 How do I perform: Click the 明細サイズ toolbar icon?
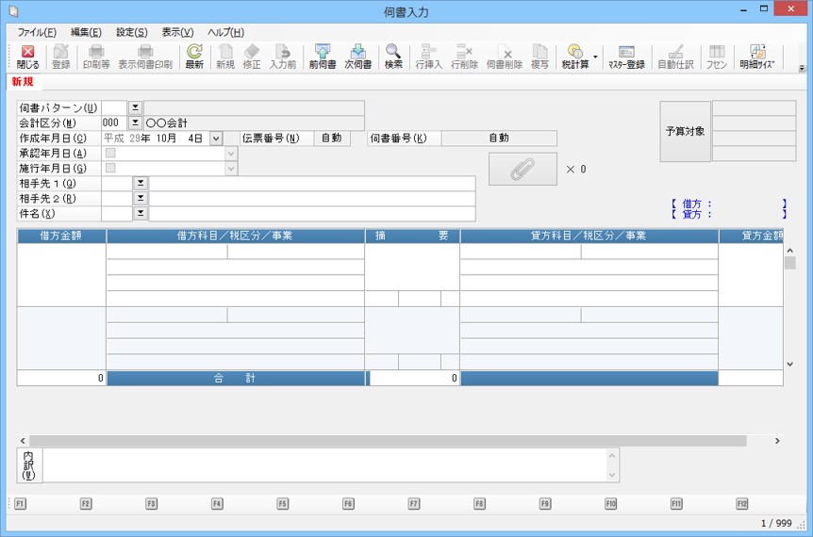coord(756,57)
